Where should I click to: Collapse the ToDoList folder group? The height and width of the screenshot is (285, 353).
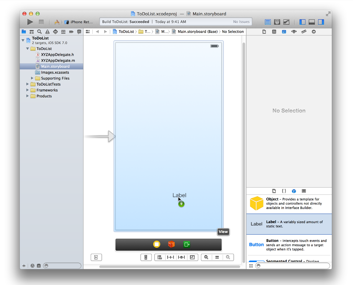coord(27,49)
